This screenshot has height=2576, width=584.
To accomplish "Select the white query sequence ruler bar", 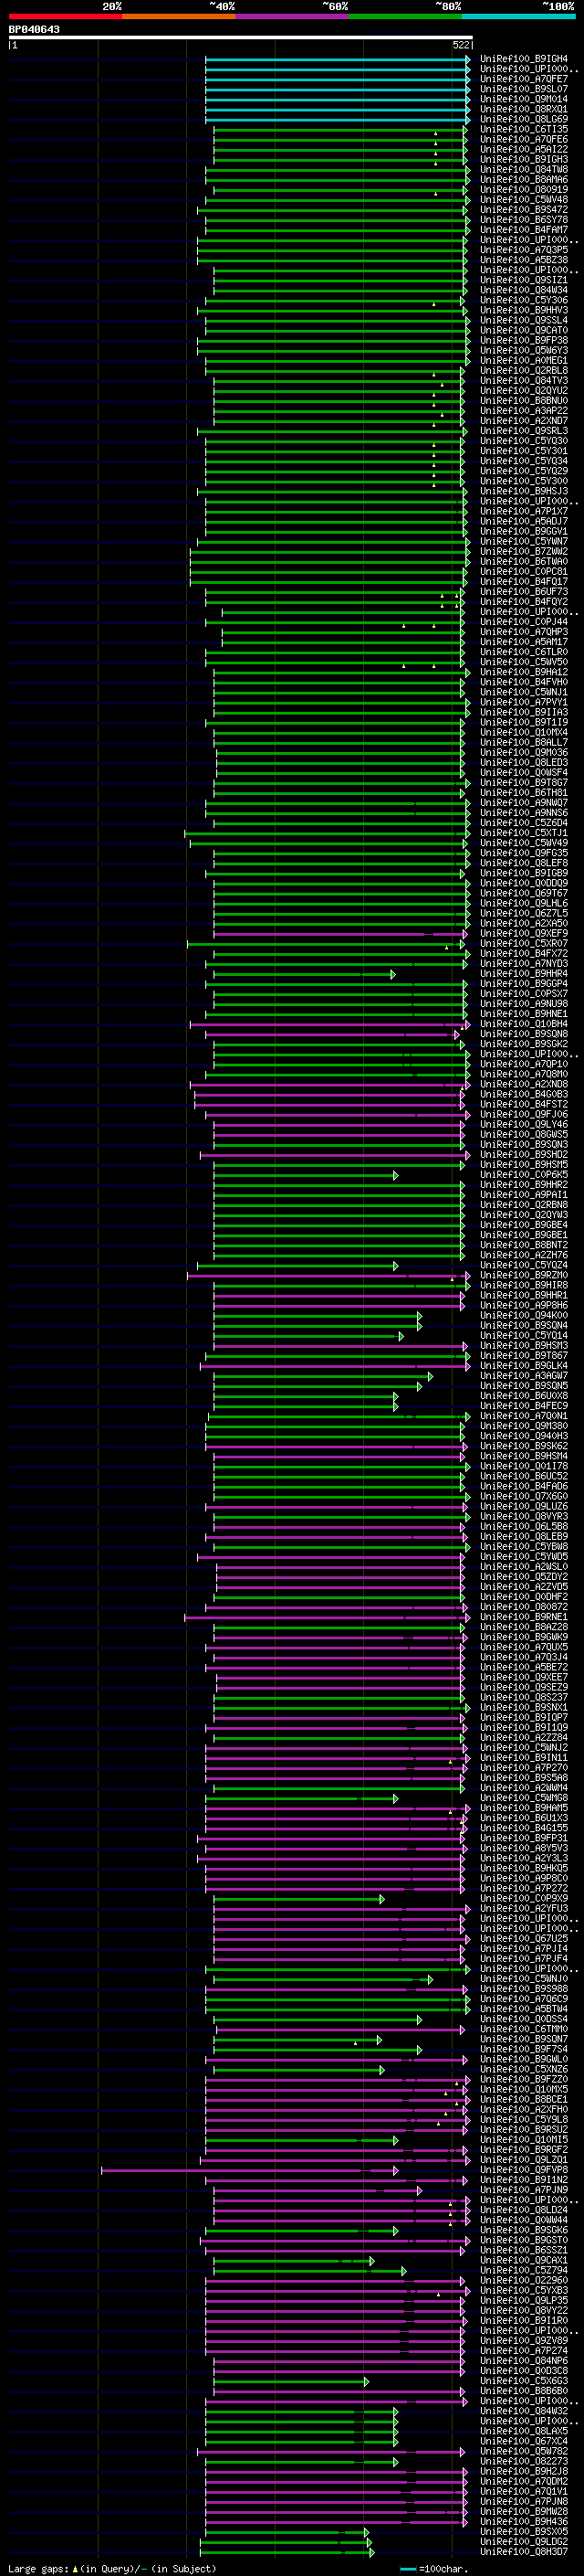I will [241, 38].
